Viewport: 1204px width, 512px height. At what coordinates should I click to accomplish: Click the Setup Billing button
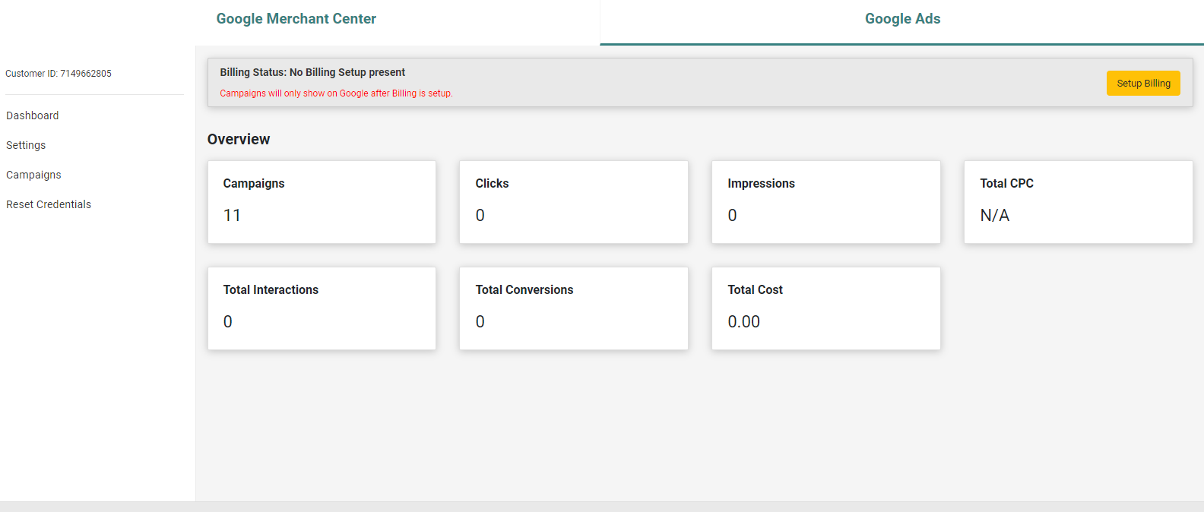pyautogui.click(x=1143, y=84)
